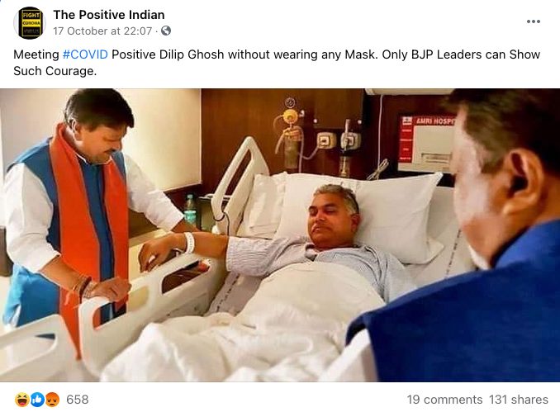This screenshot has height=412, width=560.
Task: Click the post caption about Dilip Ghosh
Action: (277, 63)
